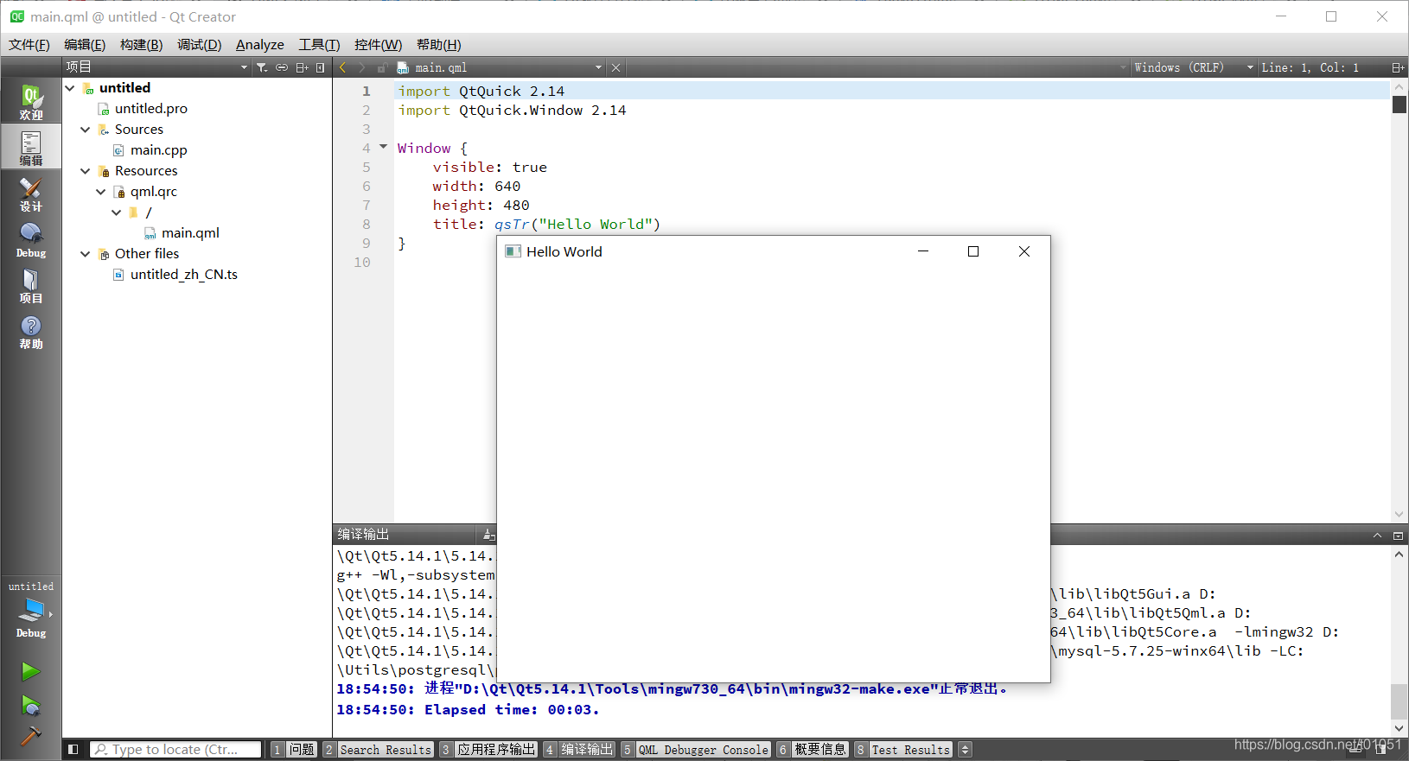Viewport: 1409px width, 761px height.
Task: Build project with the hammer icon
Action: click(x=31, y=736)
